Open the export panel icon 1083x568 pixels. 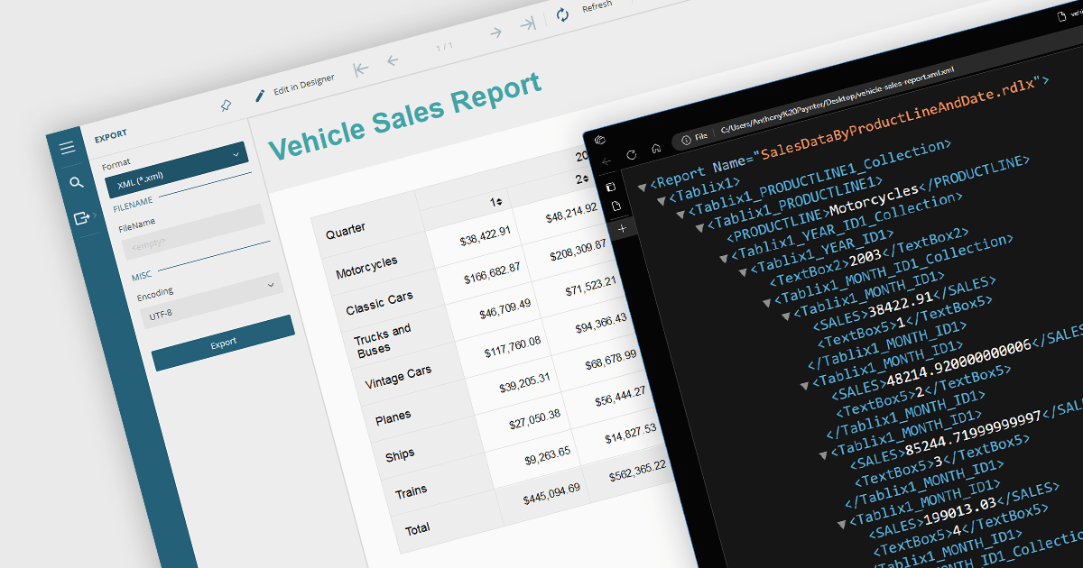[x=82, y=217]
